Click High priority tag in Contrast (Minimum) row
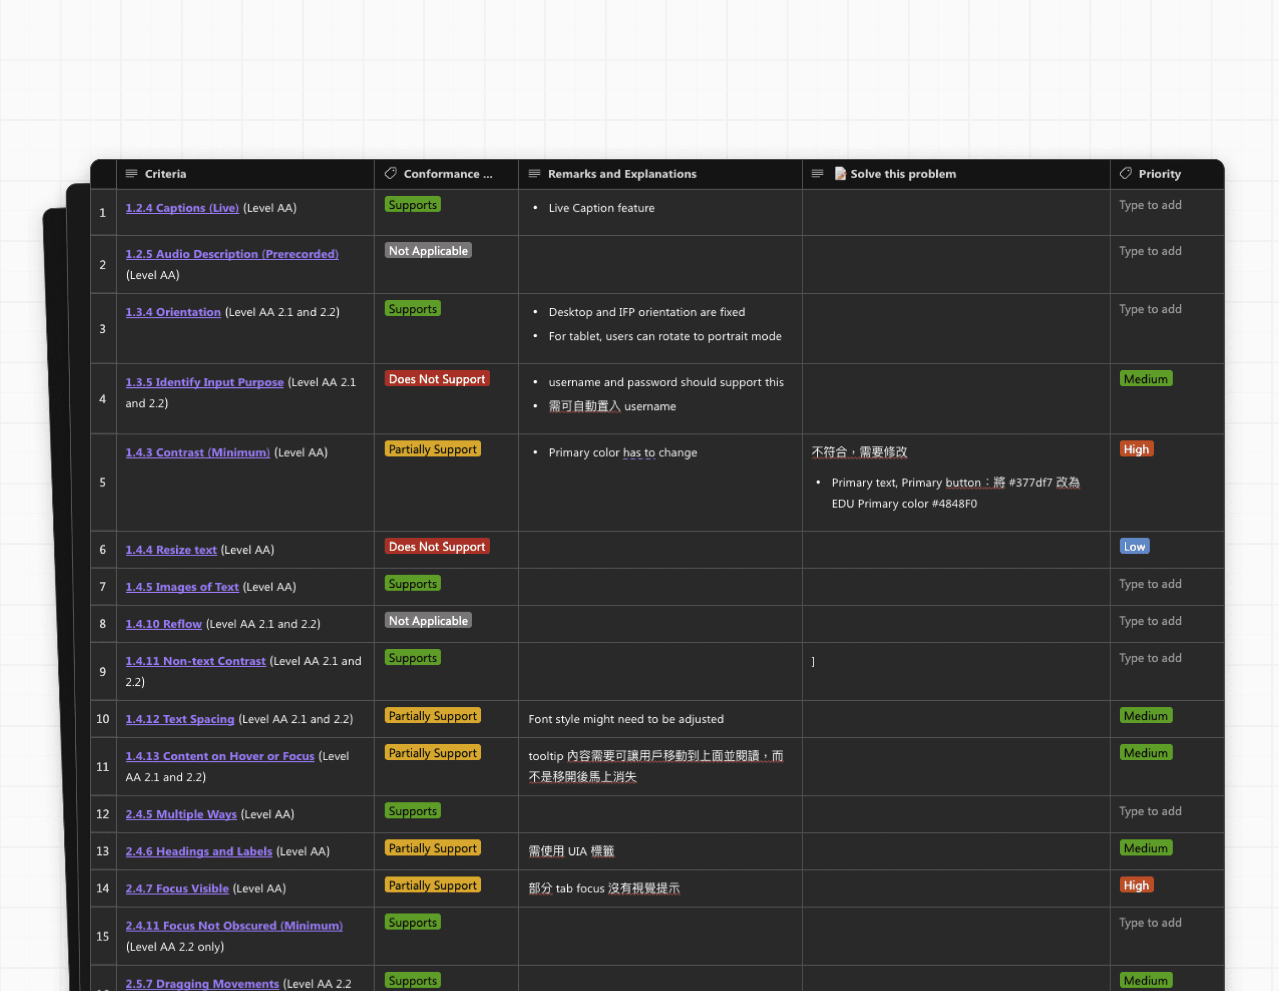The image size is (1279, 991). [1136, 449]
